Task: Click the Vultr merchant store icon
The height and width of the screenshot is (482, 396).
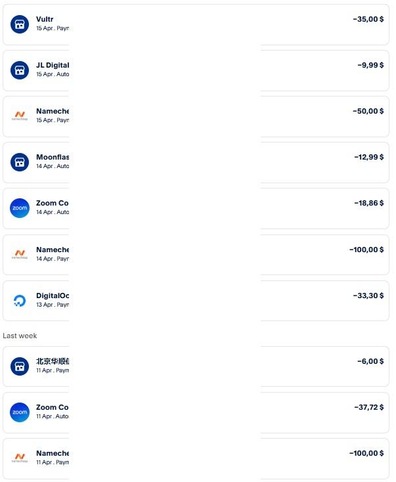Action: (x=20, y=24)
